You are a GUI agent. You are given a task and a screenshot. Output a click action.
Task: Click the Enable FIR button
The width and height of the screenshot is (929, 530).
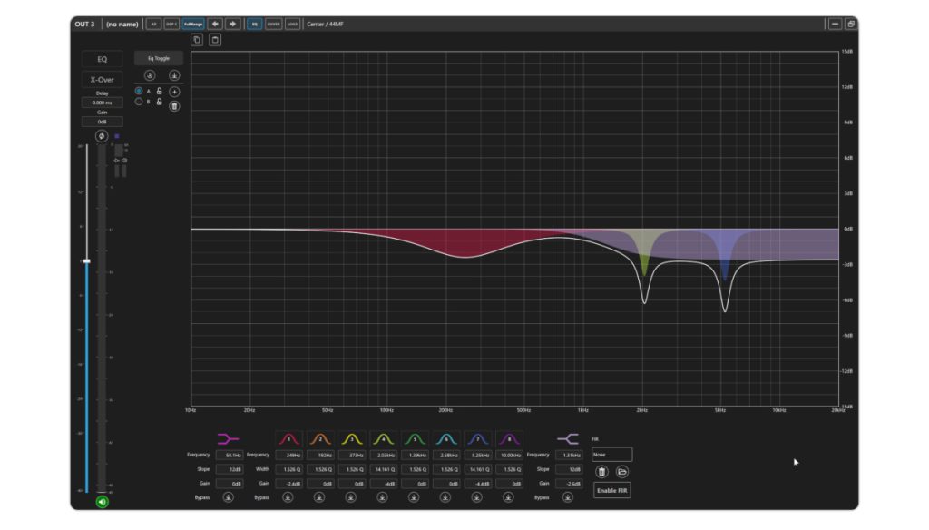[612, 490]
